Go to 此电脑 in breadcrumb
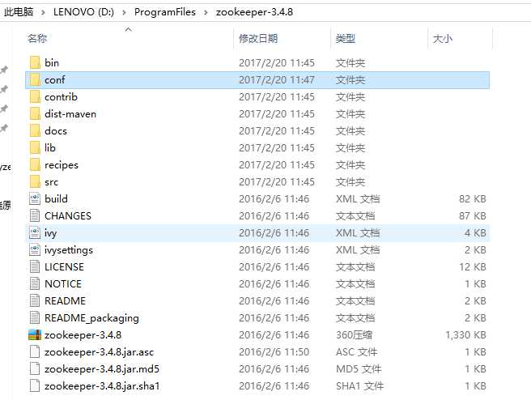531x400 pixels. [19, 12]
